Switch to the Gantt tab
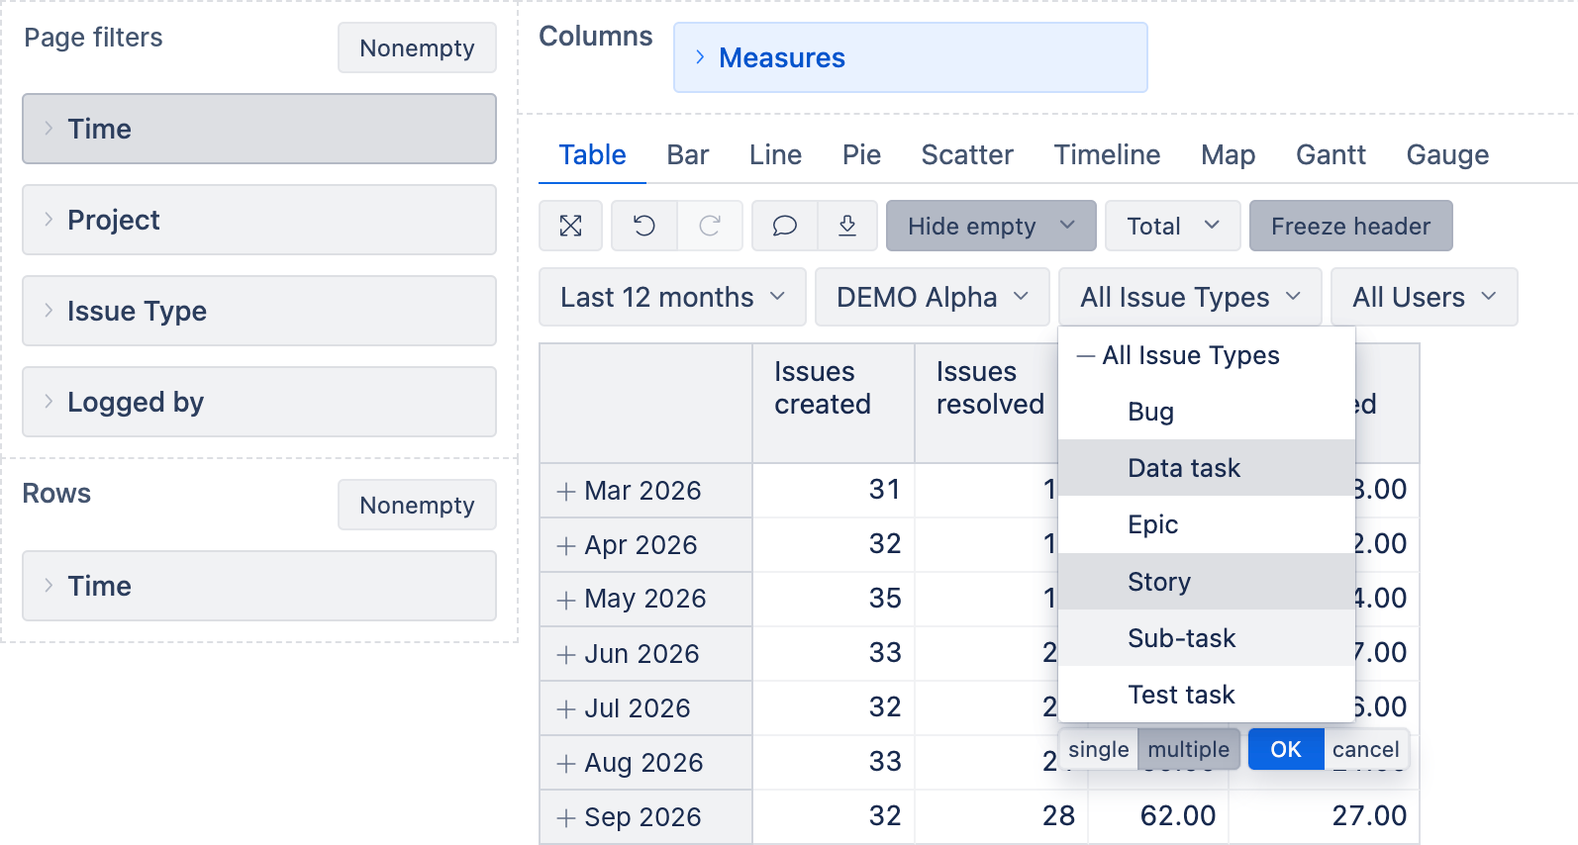 [1331, 154]
